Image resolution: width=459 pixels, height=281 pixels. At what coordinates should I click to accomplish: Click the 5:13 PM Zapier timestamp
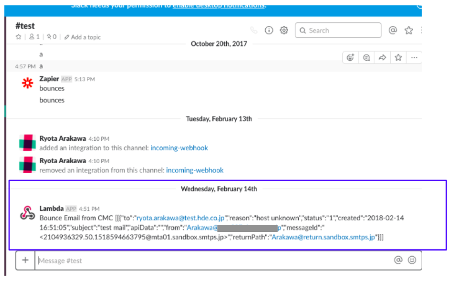pyautogui.click(x=84, y=79)
